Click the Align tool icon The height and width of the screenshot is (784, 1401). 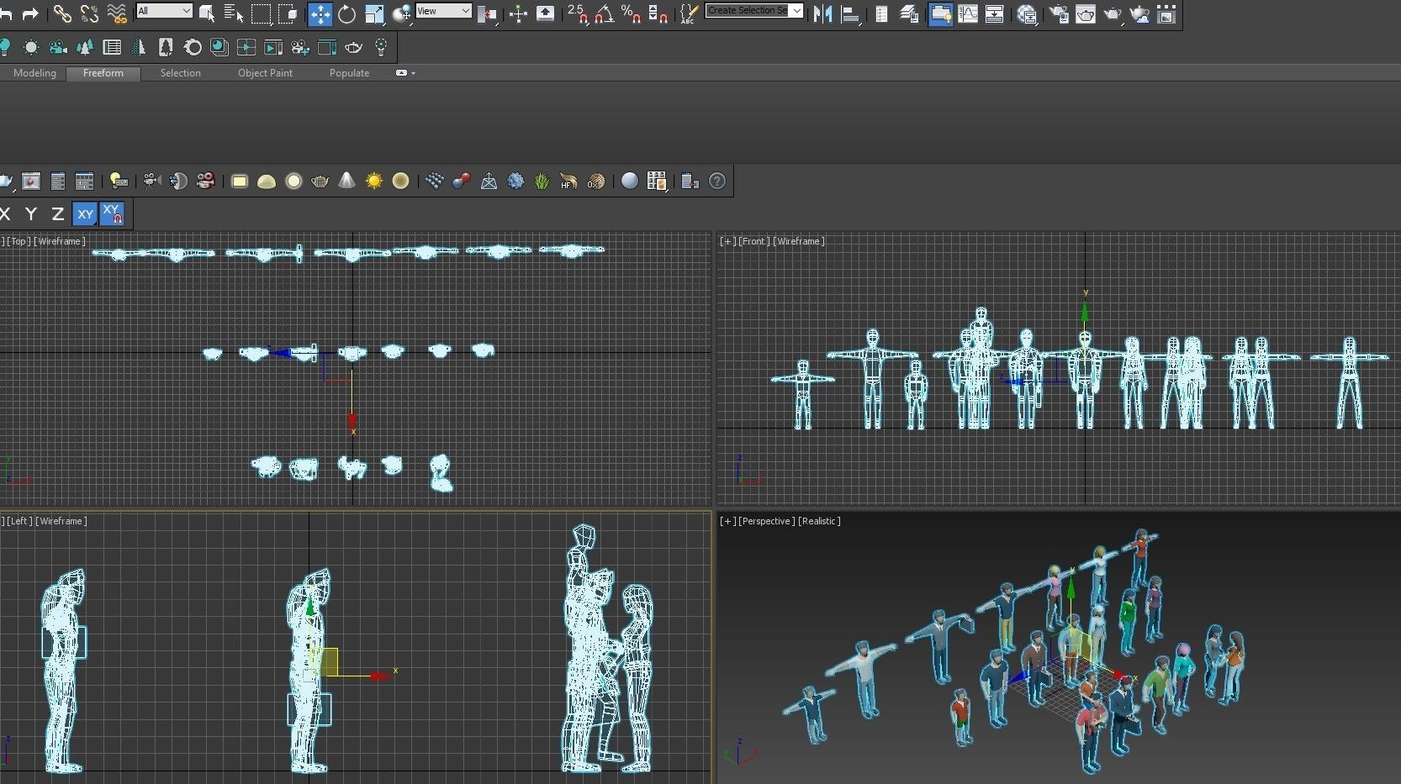click(x=850, y=13)
